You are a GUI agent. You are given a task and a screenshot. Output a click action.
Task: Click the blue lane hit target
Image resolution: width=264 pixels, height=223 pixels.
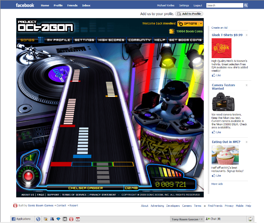click(x=82, y=164)
